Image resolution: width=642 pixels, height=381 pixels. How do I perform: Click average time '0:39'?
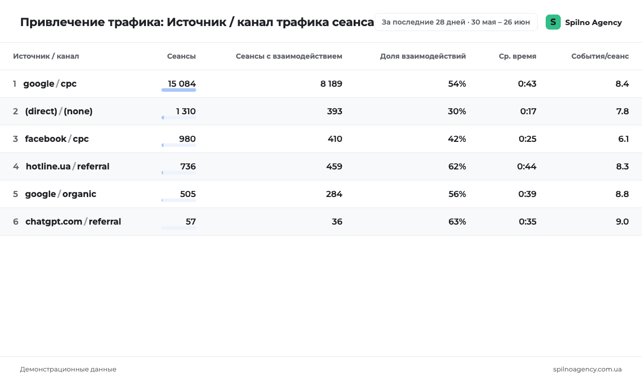tap(527, 194)
